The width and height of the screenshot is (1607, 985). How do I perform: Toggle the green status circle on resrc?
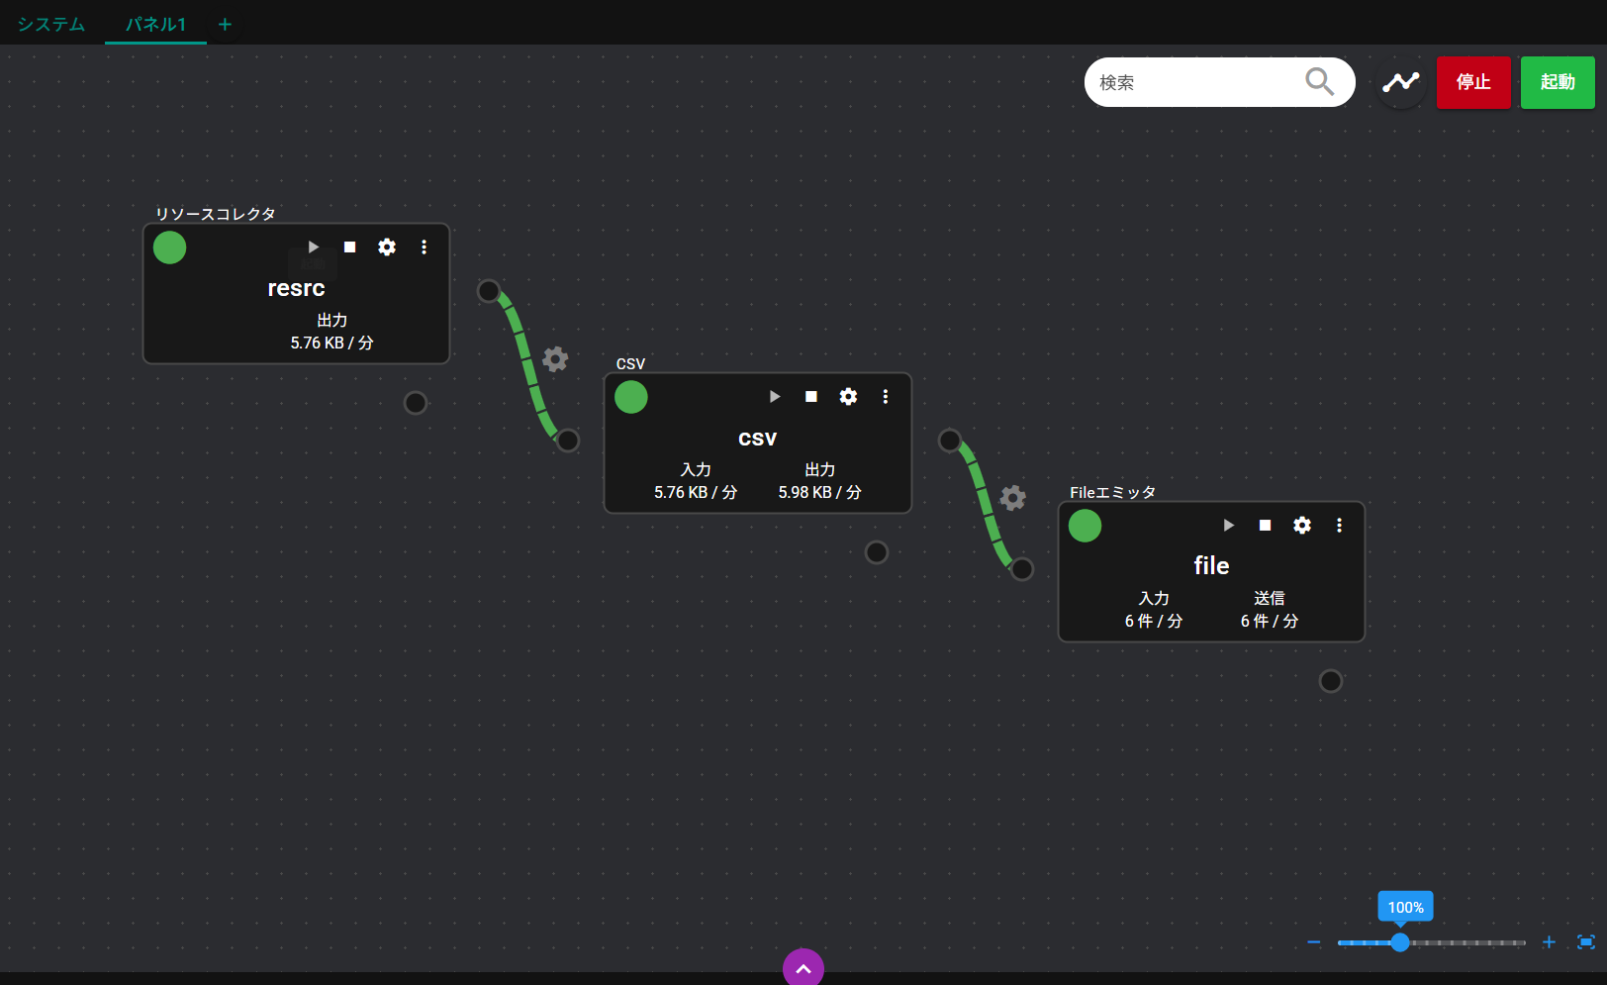pos(170,247)
